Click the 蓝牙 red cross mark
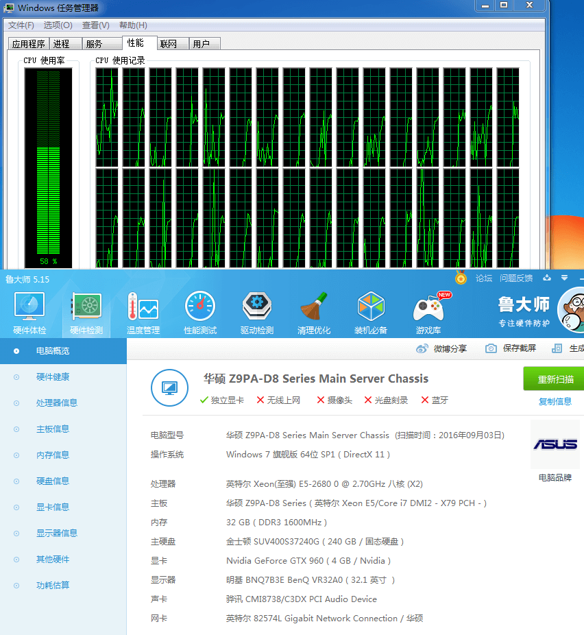Image resolution: width=584 pixels, height=635 pixels. tap(425, 400)
